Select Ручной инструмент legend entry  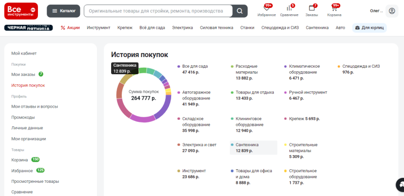[x=306, y=95]
